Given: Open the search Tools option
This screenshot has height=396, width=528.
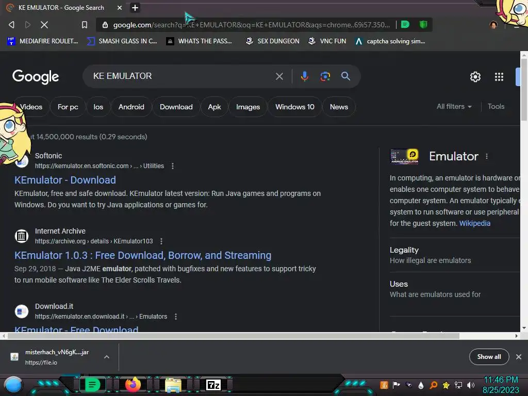Looking at the screenshot, I should point(496,106).
